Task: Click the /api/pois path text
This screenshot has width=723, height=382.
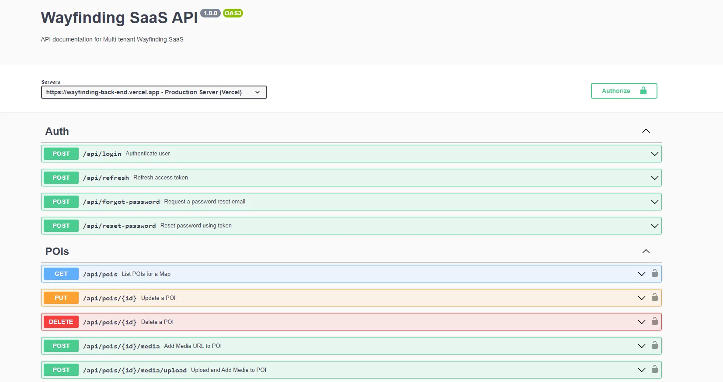Action: 100,274
